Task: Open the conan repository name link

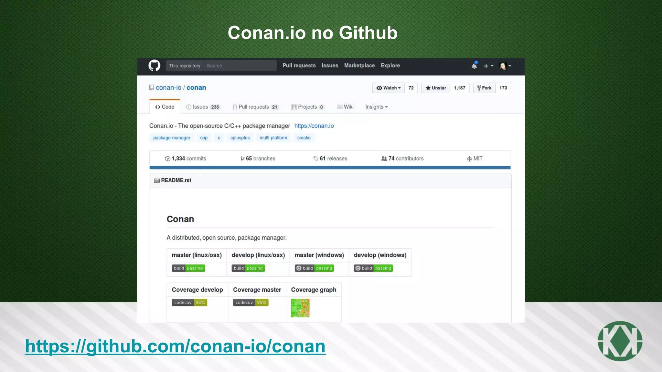Action: [196, 88]
